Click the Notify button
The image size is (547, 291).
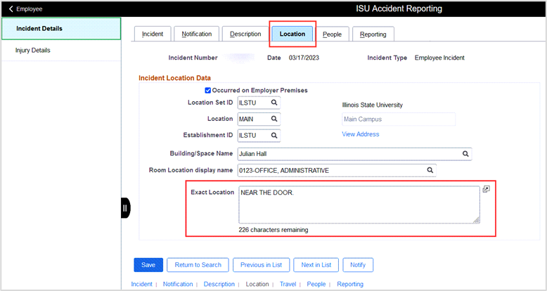[358, 265]
